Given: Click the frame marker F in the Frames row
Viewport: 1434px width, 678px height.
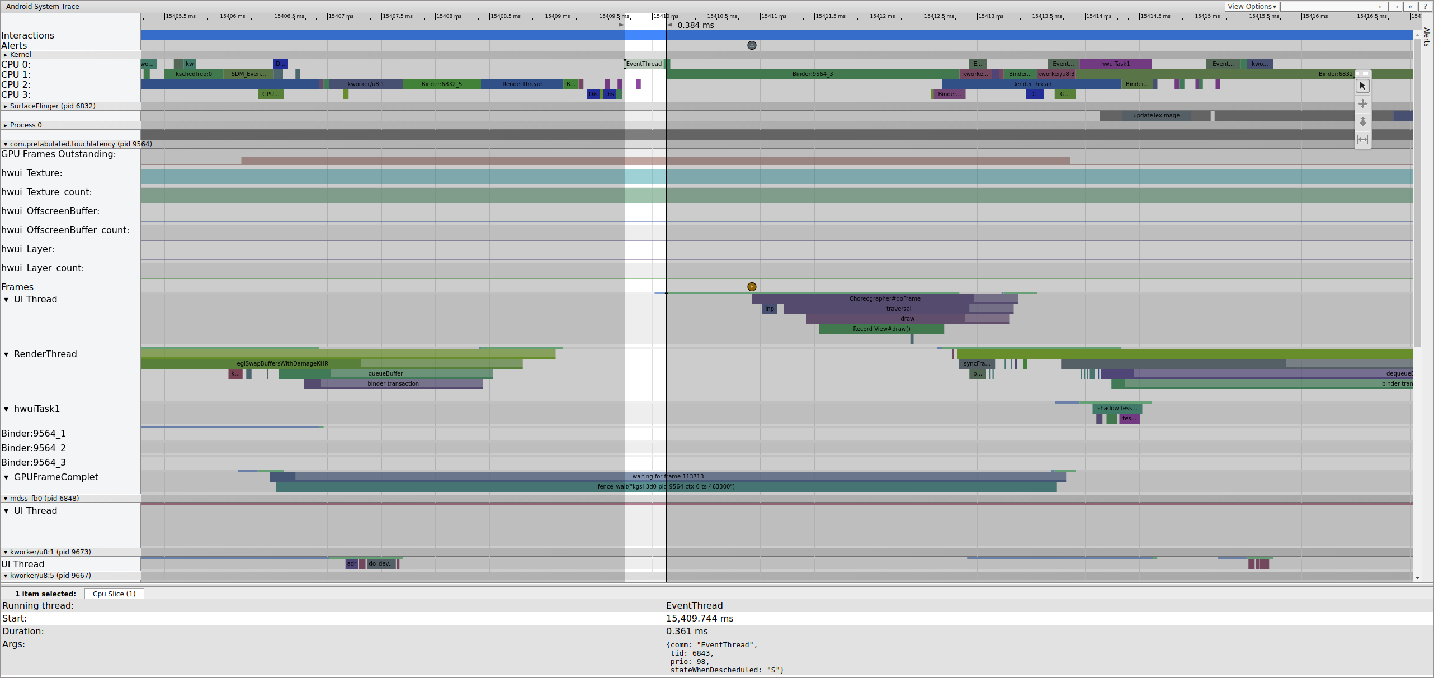Looking at the screenshot, I should (752, 287).
